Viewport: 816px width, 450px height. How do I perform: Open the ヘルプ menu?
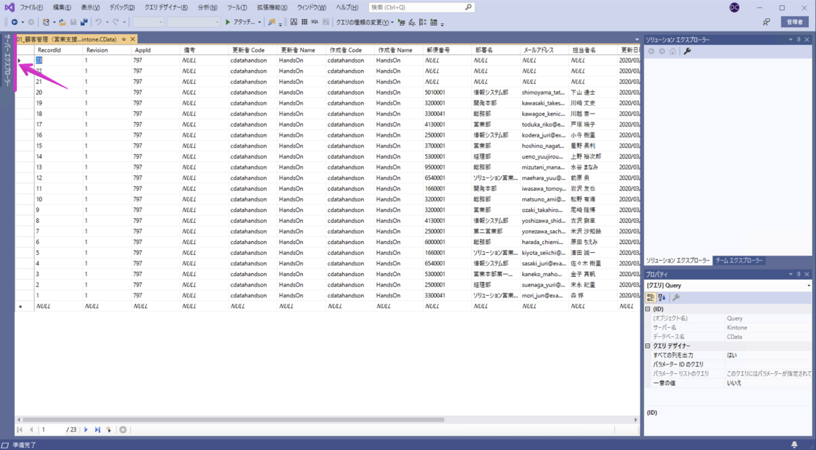click(347, 7)
